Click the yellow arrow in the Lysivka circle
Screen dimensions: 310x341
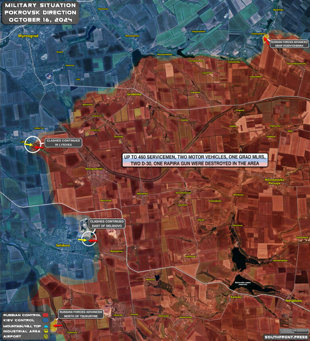[x=28, y=143]
